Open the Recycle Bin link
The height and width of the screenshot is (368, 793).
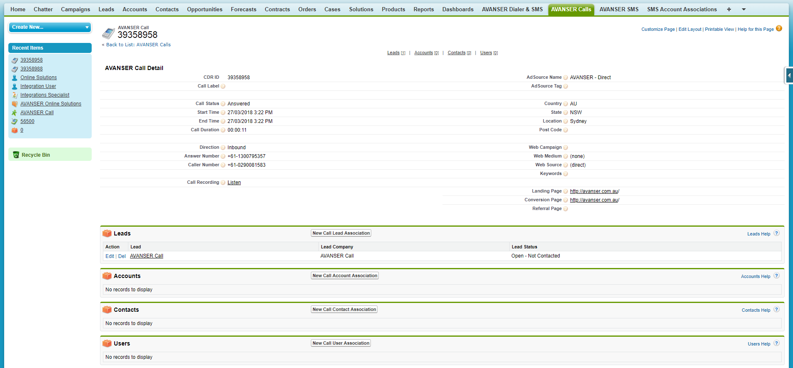pyautogui.click(x=36, y=155)
